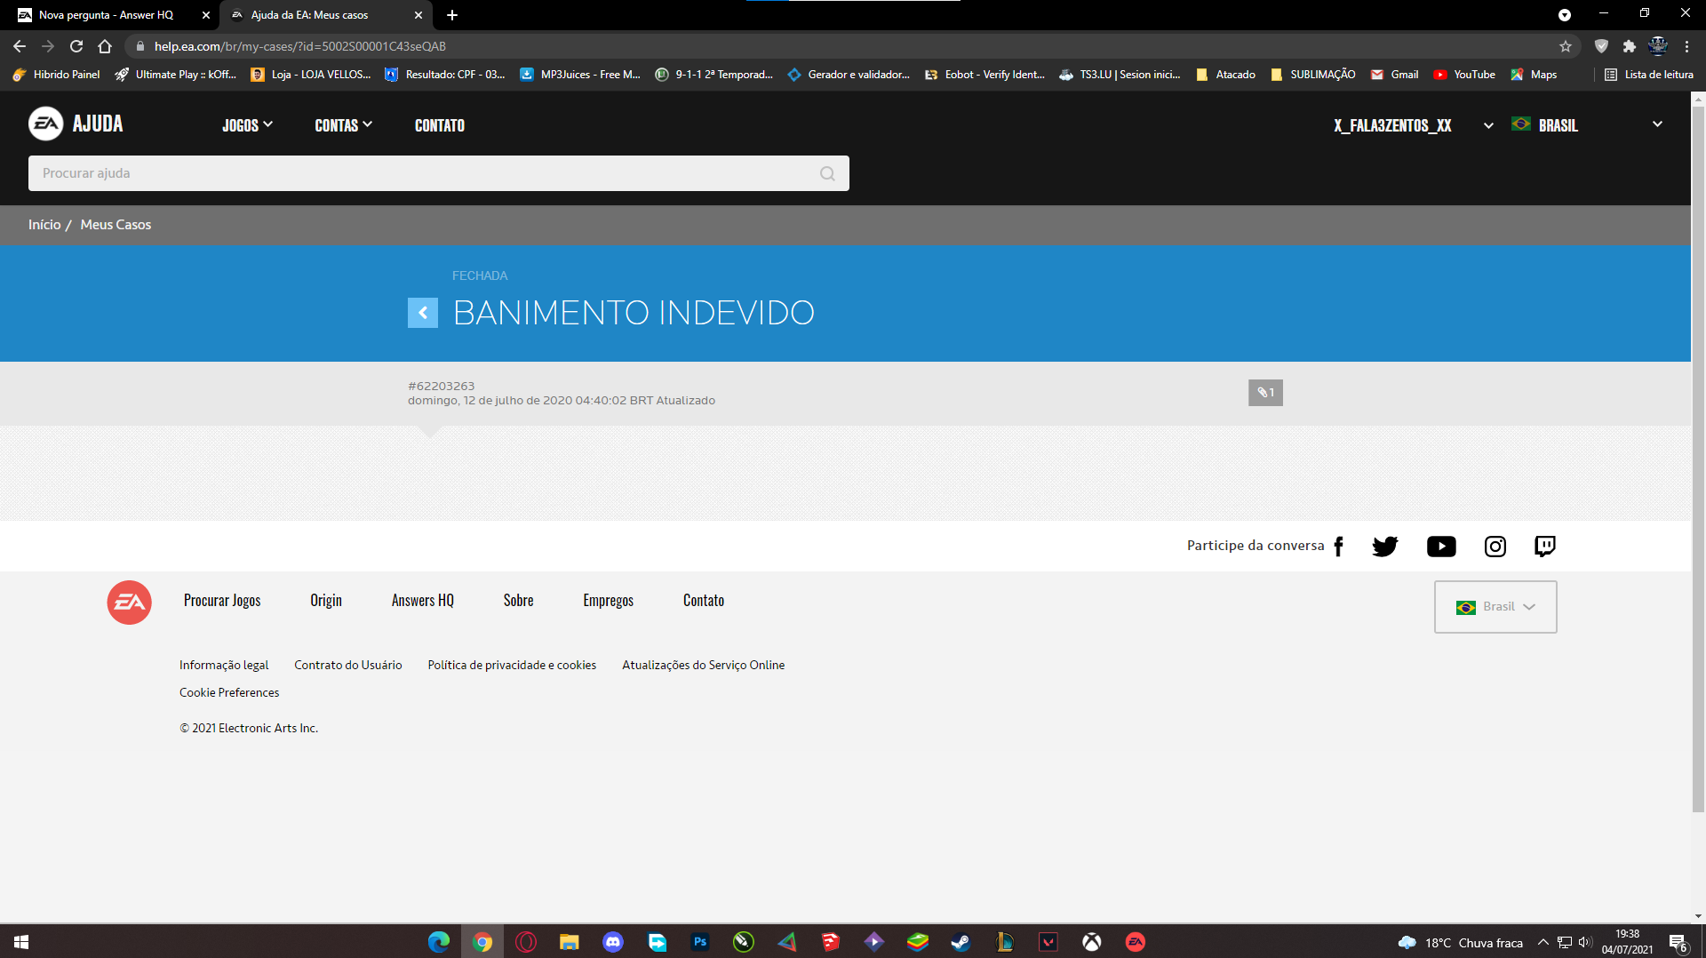Image resolution: width=1706 pixels, height=958 pixels.
Task: Open Opera browser from the taskbar
Action: [x=526, y=942]
